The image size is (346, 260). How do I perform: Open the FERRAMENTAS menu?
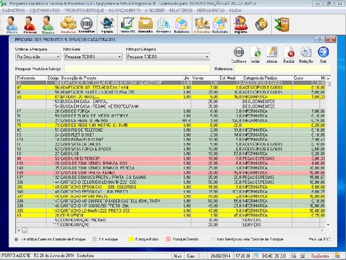210,10
